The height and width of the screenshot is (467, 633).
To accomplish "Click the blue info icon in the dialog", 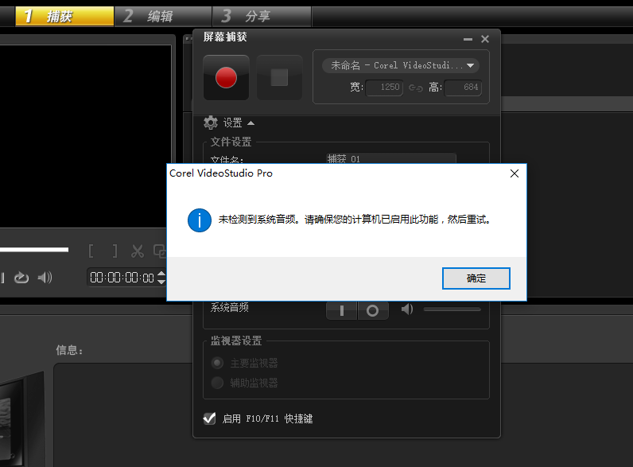I will [200, 220].
